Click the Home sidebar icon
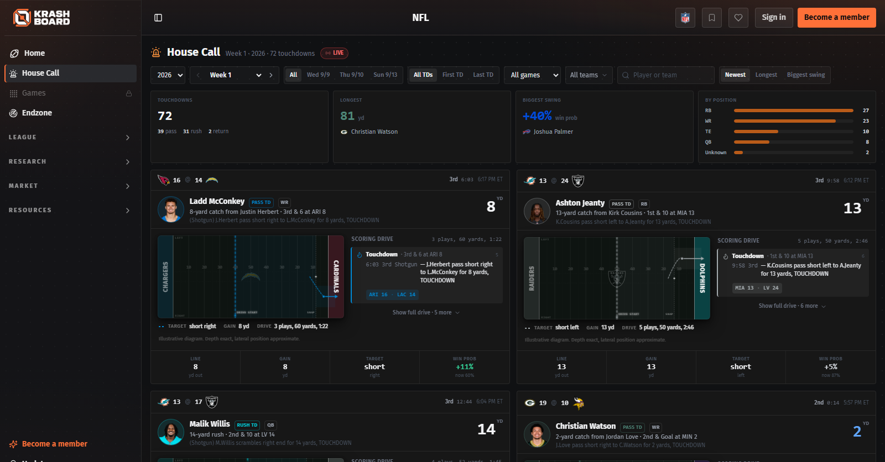 click(14, 54)
